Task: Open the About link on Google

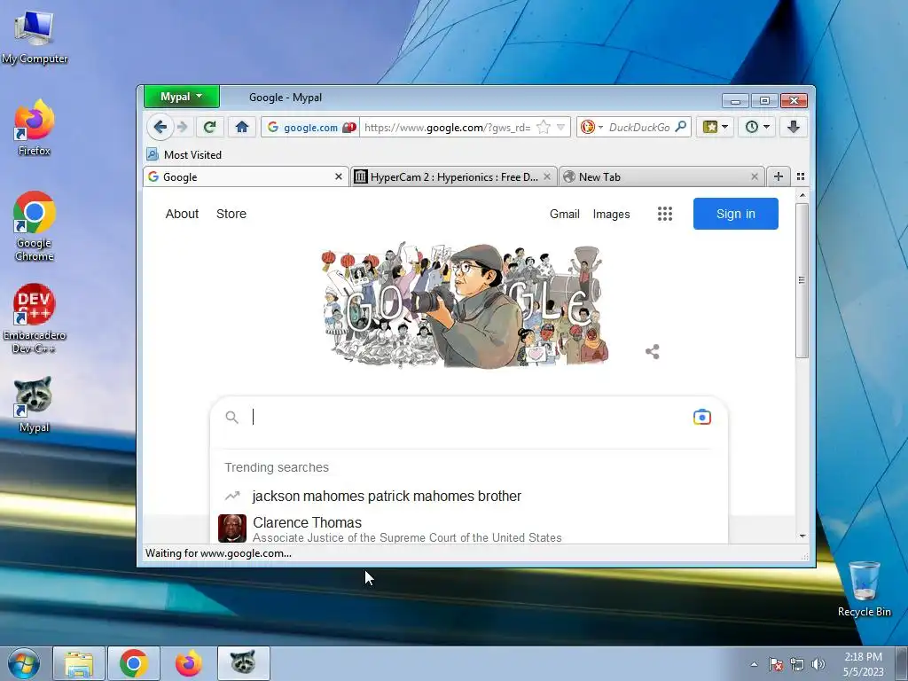Action: (182, 214)
